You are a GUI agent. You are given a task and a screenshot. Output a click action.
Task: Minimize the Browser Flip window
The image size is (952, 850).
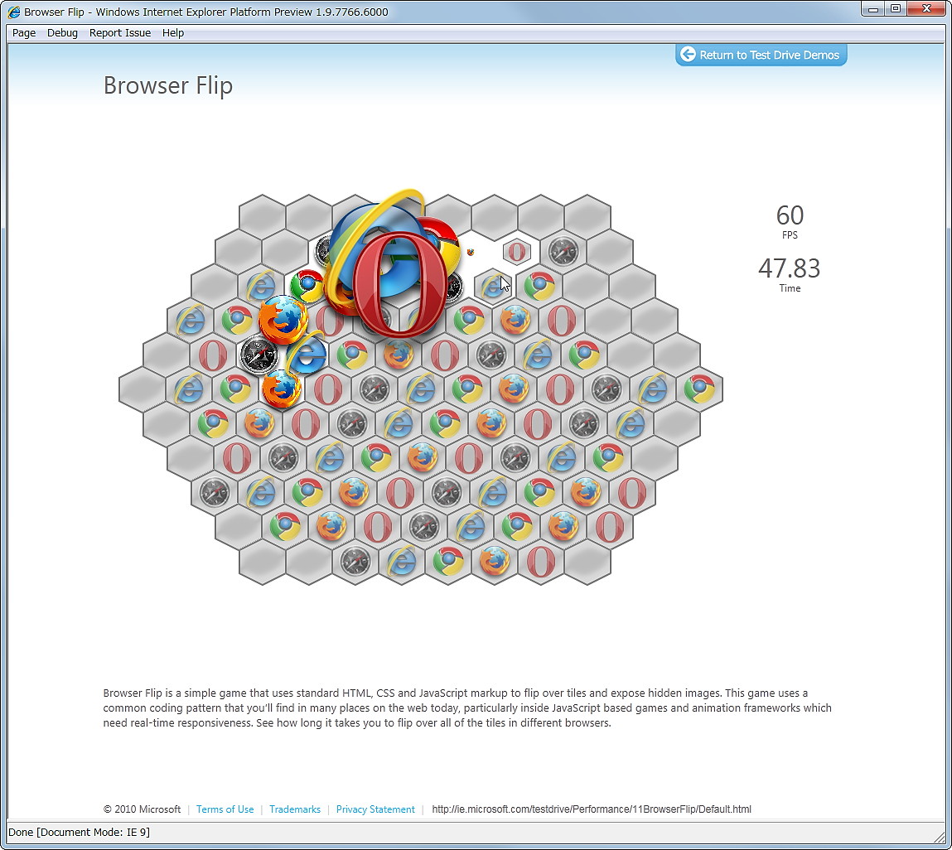(873, 9)
